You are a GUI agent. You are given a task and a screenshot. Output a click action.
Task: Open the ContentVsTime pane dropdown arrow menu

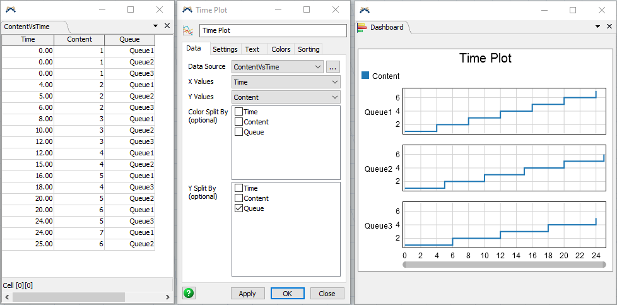(x=156, y=26)
